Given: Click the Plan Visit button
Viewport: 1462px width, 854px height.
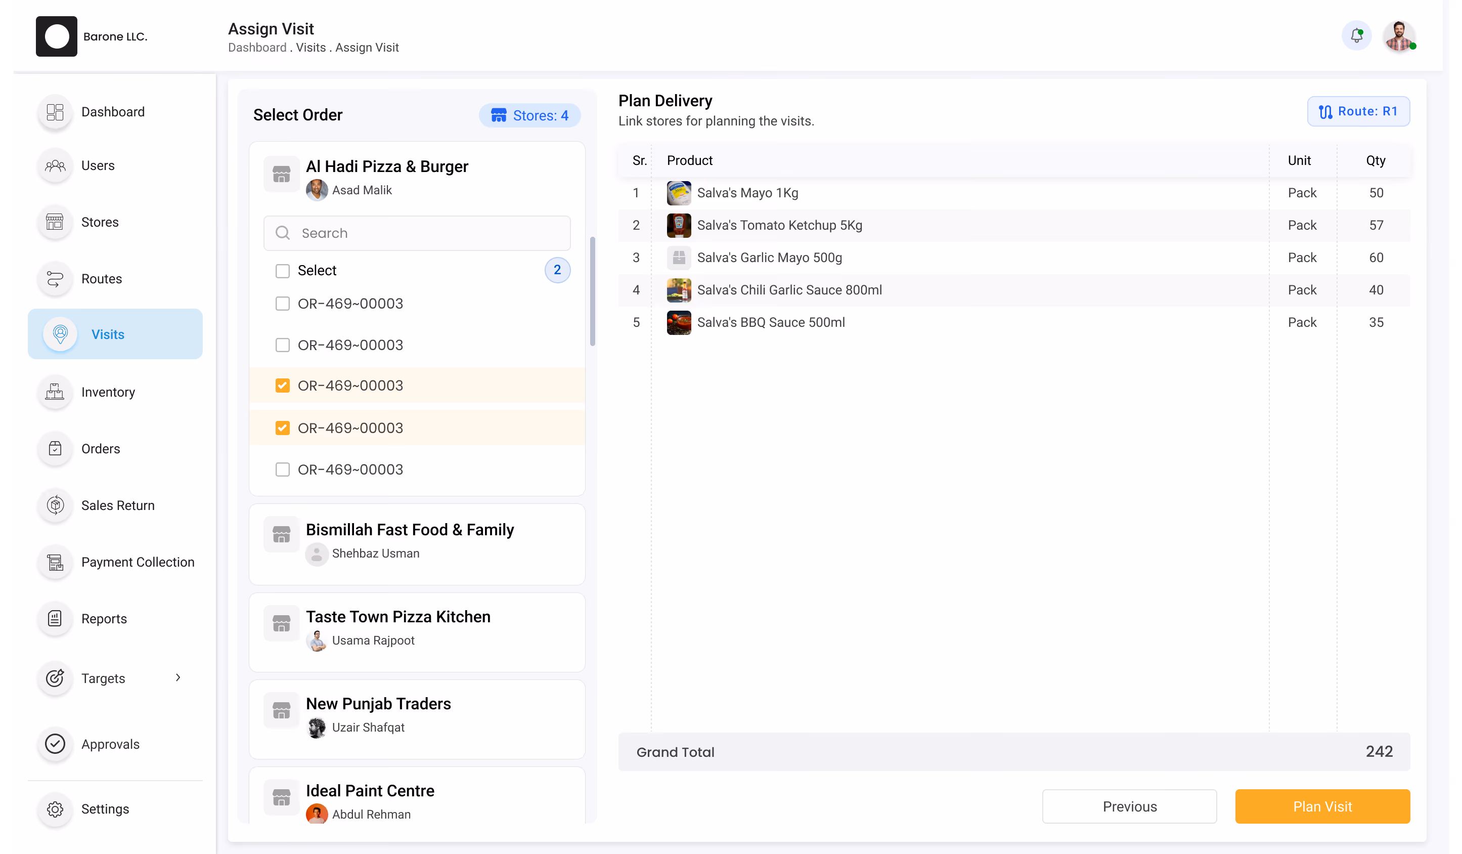Looking at the screenshot, I should [x=1322, y=806].
